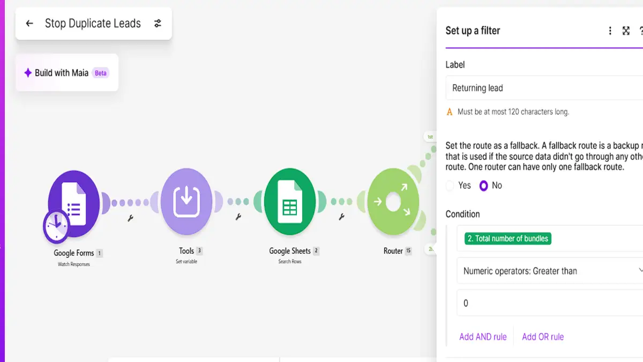Screen dimensions: 643x362
Task: Select the Google Forms module
Action: click(x=74, y=202)
